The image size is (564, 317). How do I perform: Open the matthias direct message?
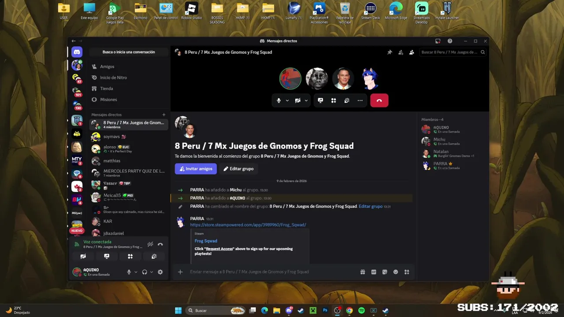pyautogui.click(x=129, y=161)
